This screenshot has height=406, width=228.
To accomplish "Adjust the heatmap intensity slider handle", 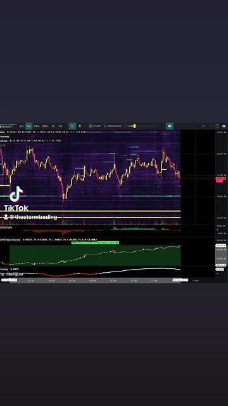I will (135, 126).
